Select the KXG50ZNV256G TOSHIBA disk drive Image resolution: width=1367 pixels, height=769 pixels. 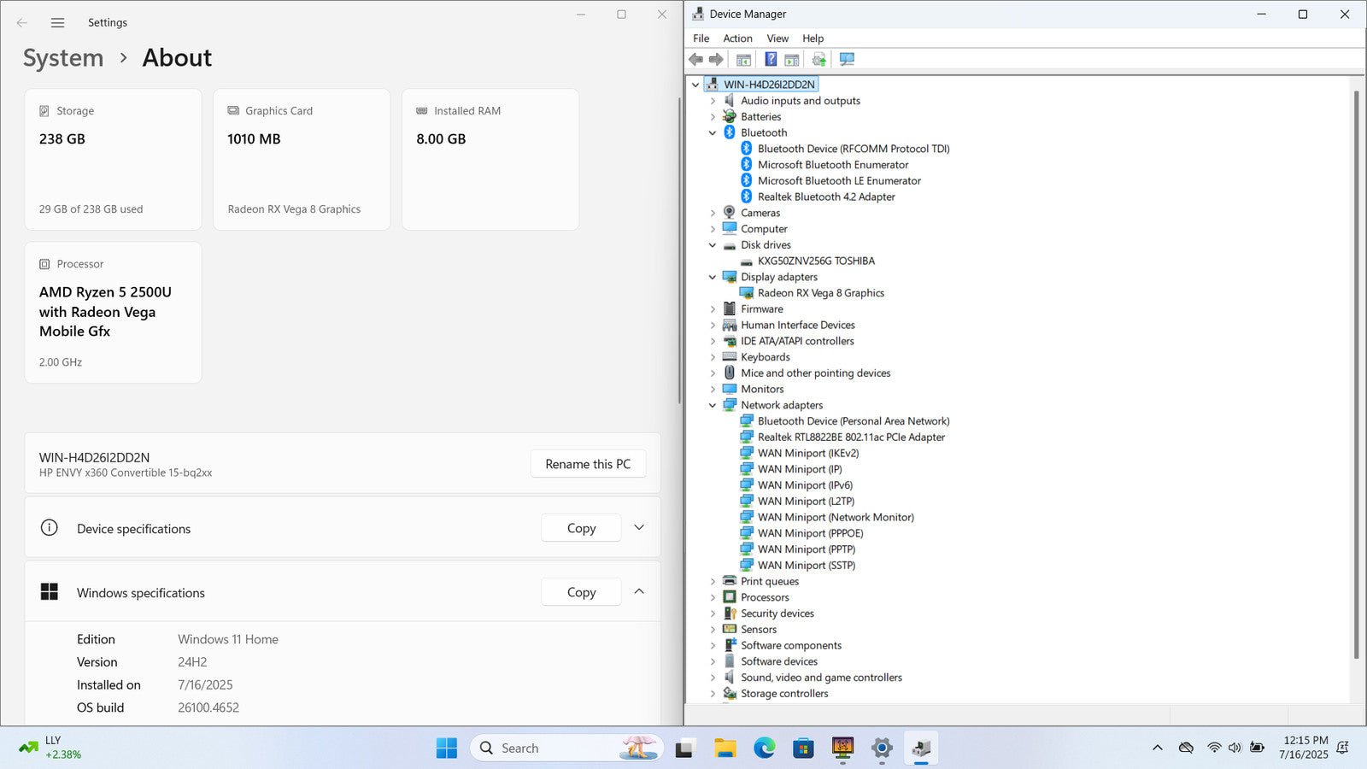tap(816, 261)
